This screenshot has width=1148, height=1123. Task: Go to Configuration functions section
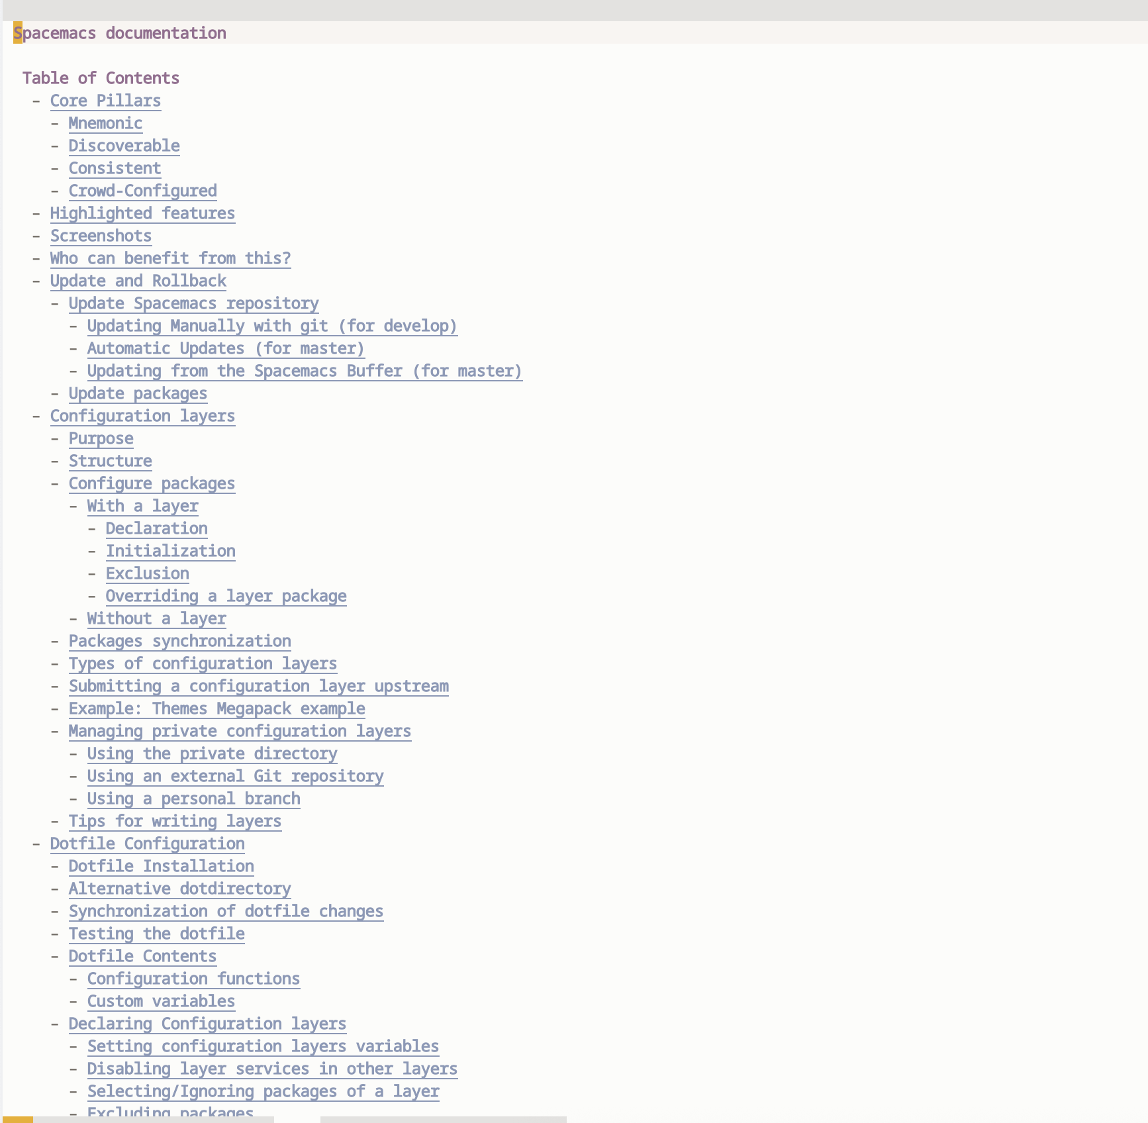coord(193,979)
